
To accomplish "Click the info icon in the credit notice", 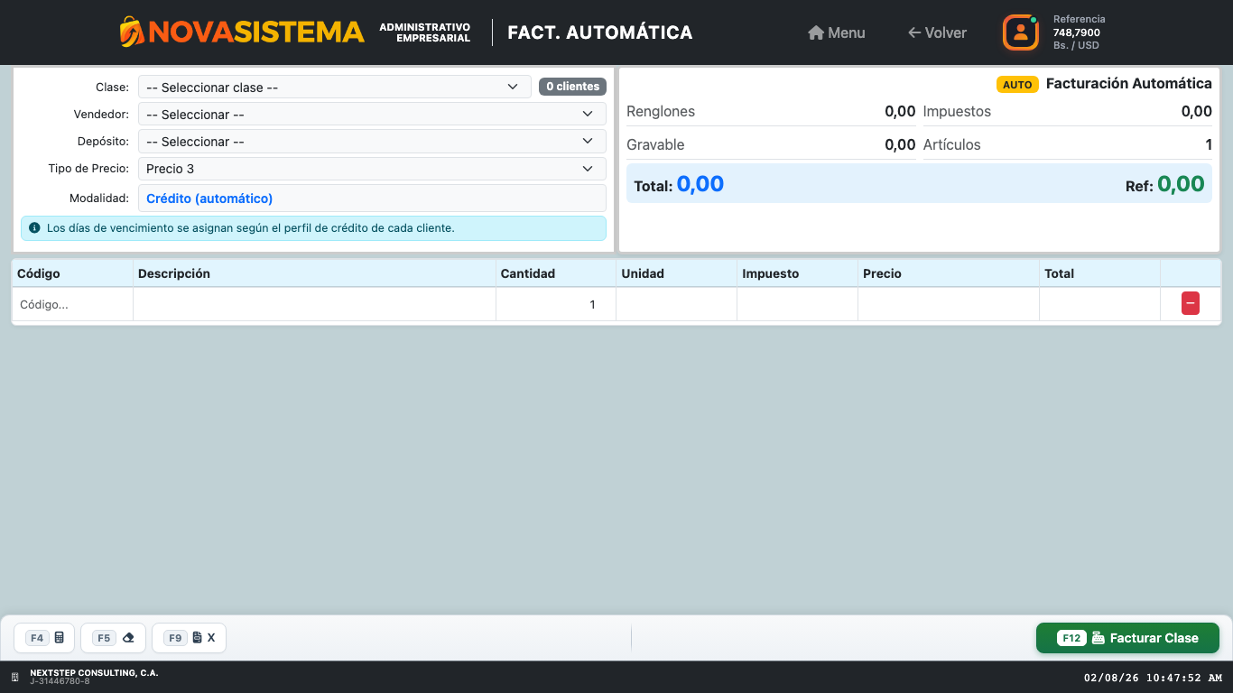I will click(34, 228).
